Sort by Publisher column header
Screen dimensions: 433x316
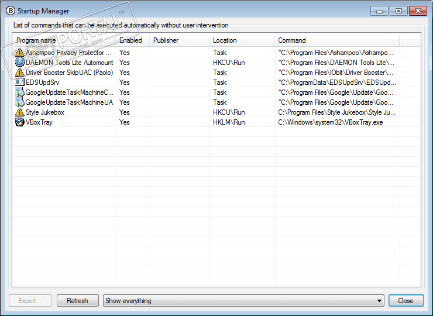(x=180, y=40)
